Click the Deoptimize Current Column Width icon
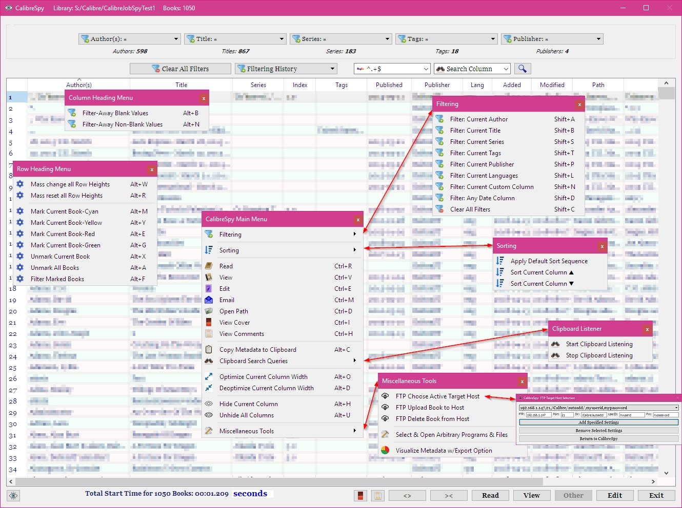The height and width of the screenshot is (508, 682). (209, 388)
